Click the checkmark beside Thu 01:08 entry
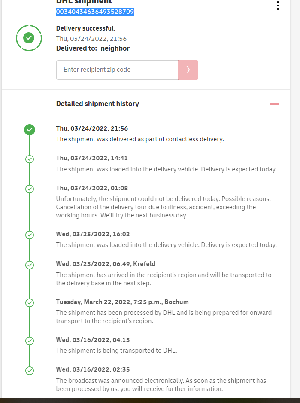 (30, 189)
